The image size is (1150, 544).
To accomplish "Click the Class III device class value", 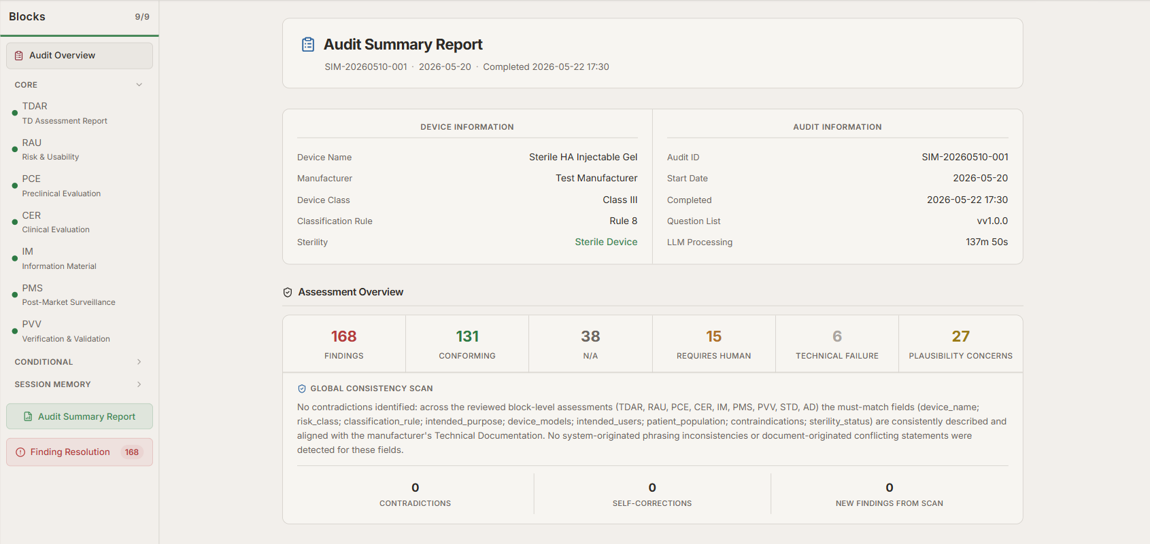I will tap(620, 200).
